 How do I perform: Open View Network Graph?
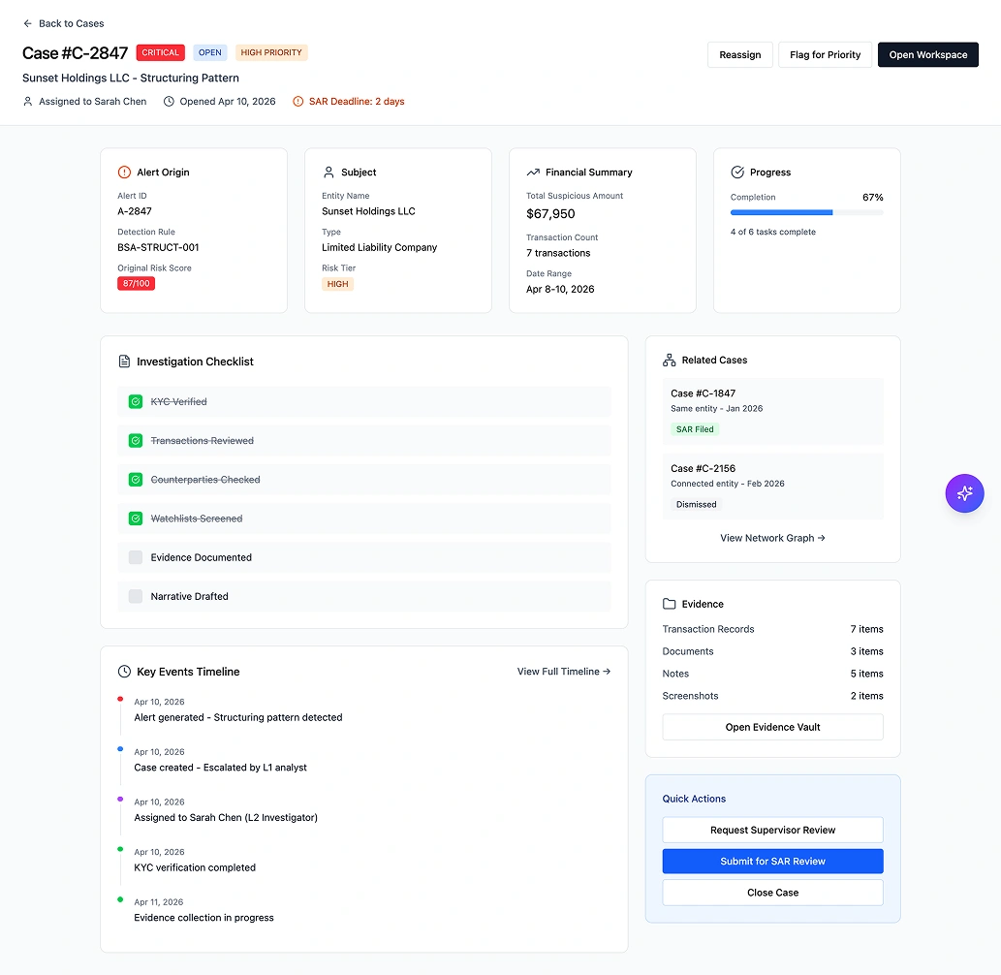coord(772,538)
